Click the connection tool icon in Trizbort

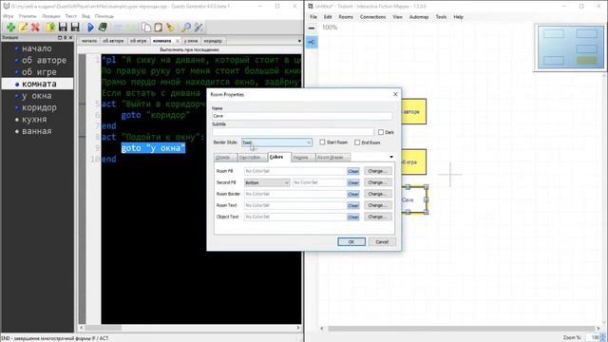tap(312, 42)
